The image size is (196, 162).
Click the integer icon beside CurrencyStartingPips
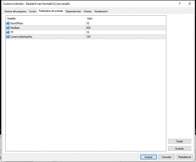tap(8, 37)
